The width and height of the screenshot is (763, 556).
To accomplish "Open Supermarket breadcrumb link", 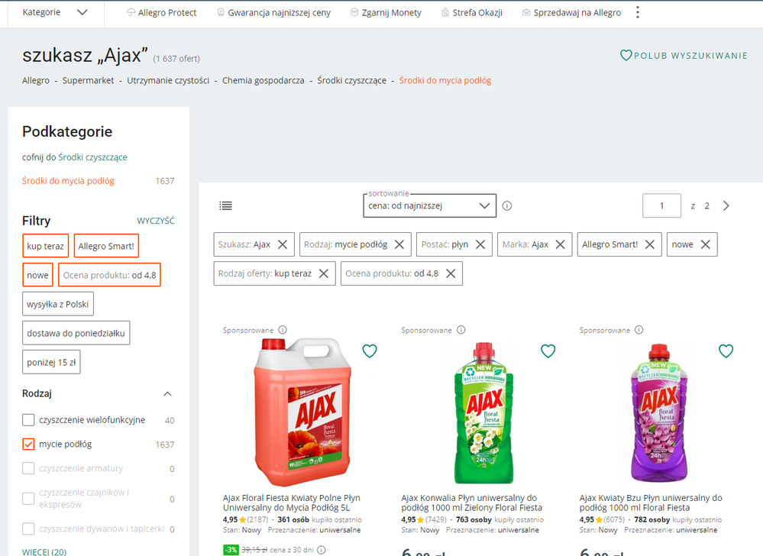I will click(88, 80).
